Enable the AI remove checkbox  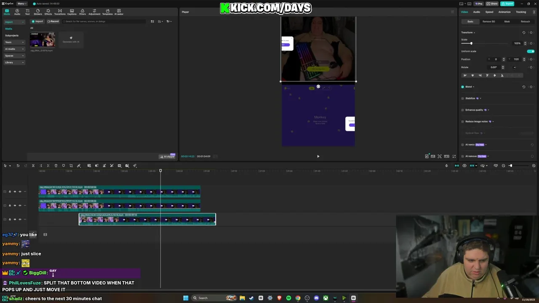coord(462,156)
